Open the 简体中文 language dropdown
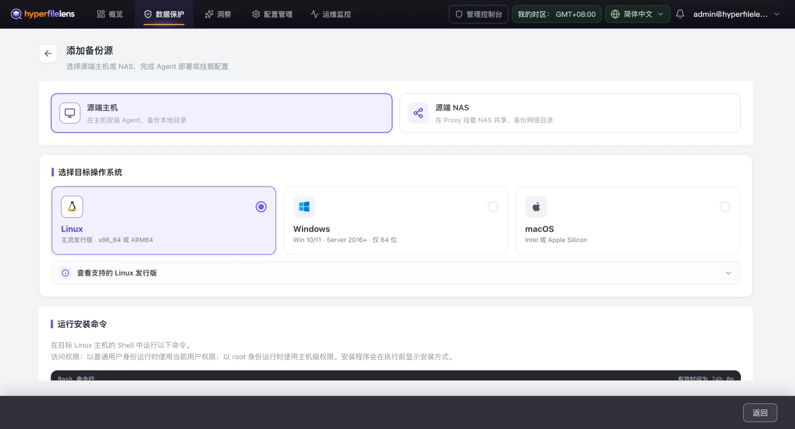This screenshot has width=795, height=429. tap(637, 14)
